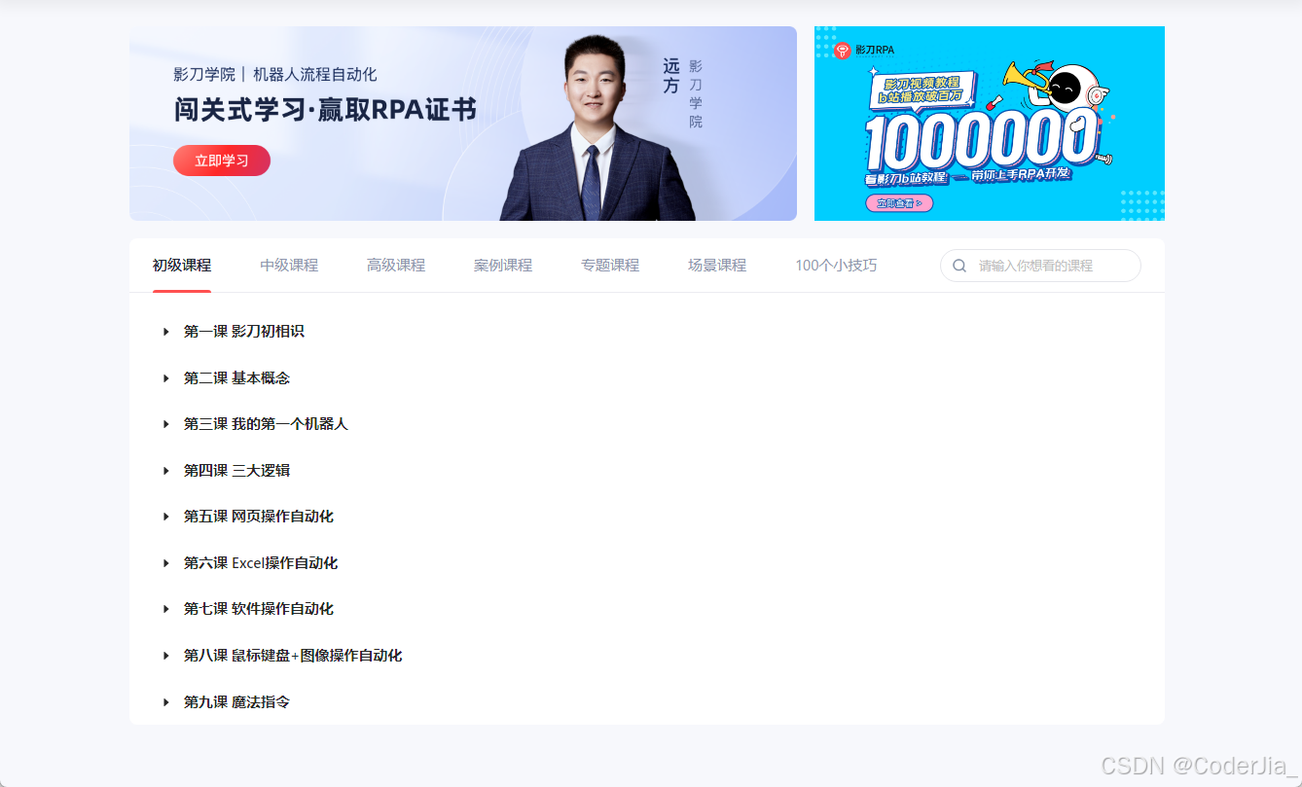Expand 第九课 魔法指令 arrow

point(166,701)
